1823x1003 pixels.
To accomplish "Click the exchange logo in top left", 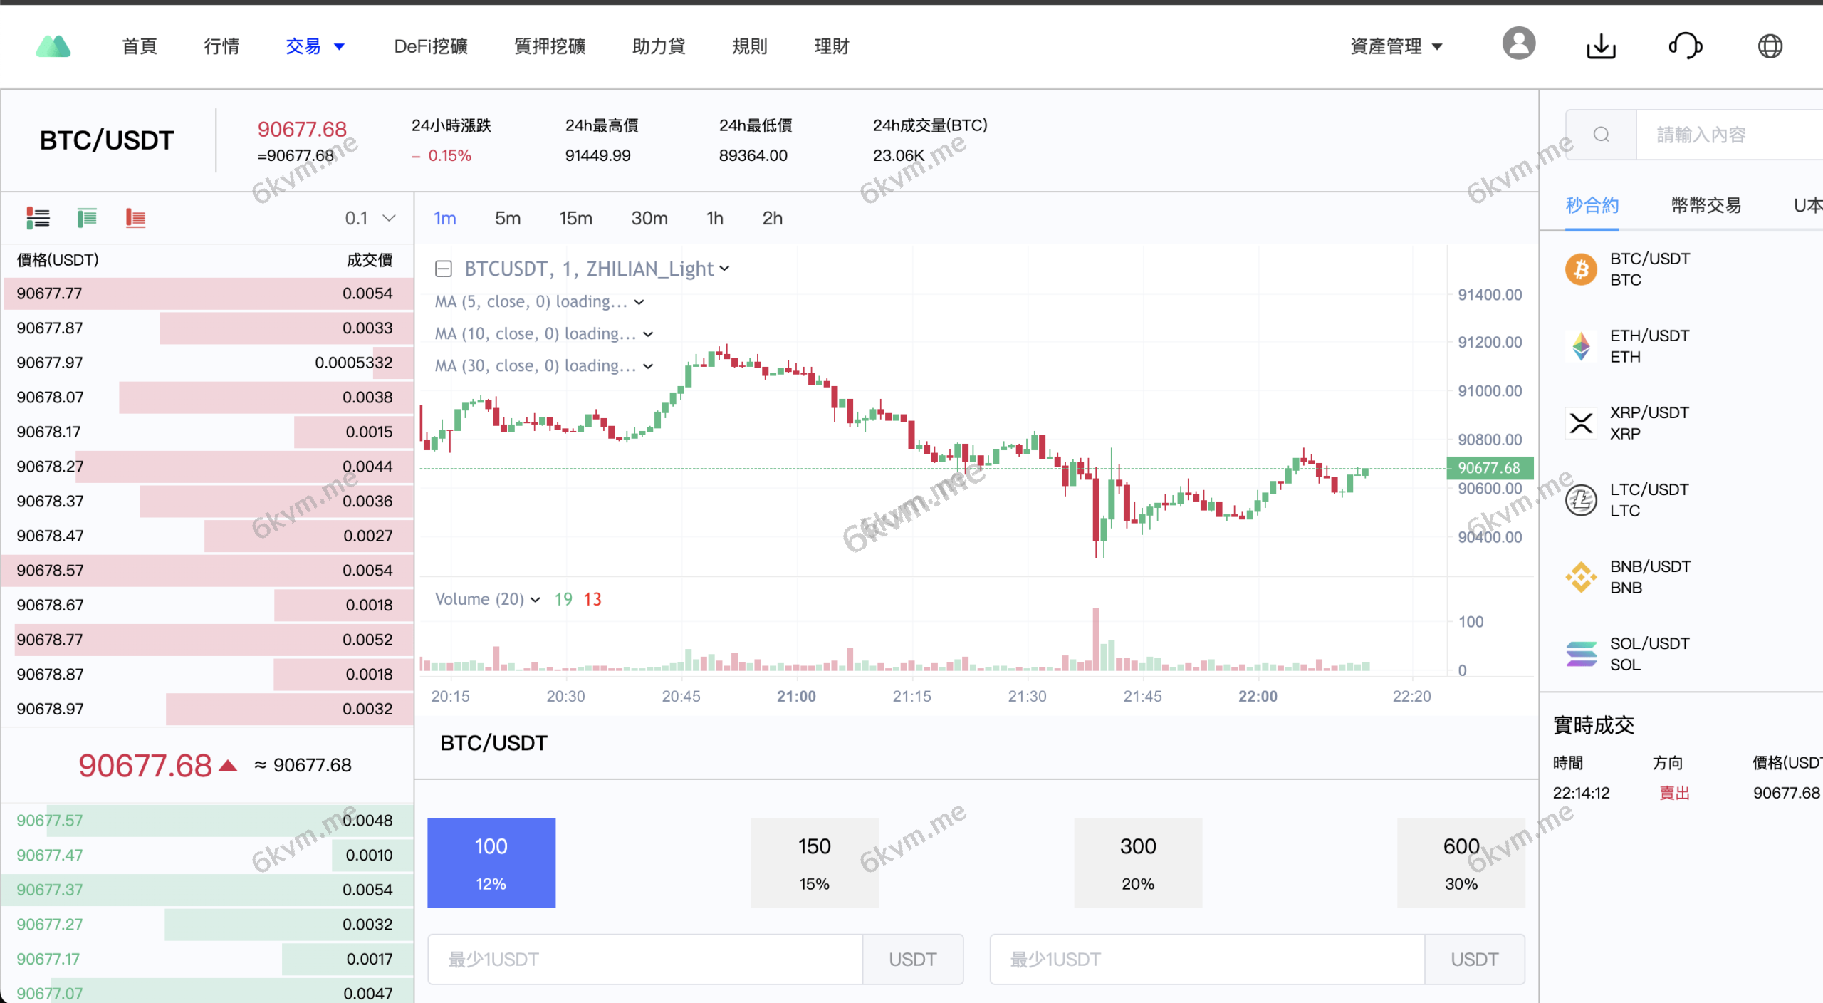I will (53, 45).
